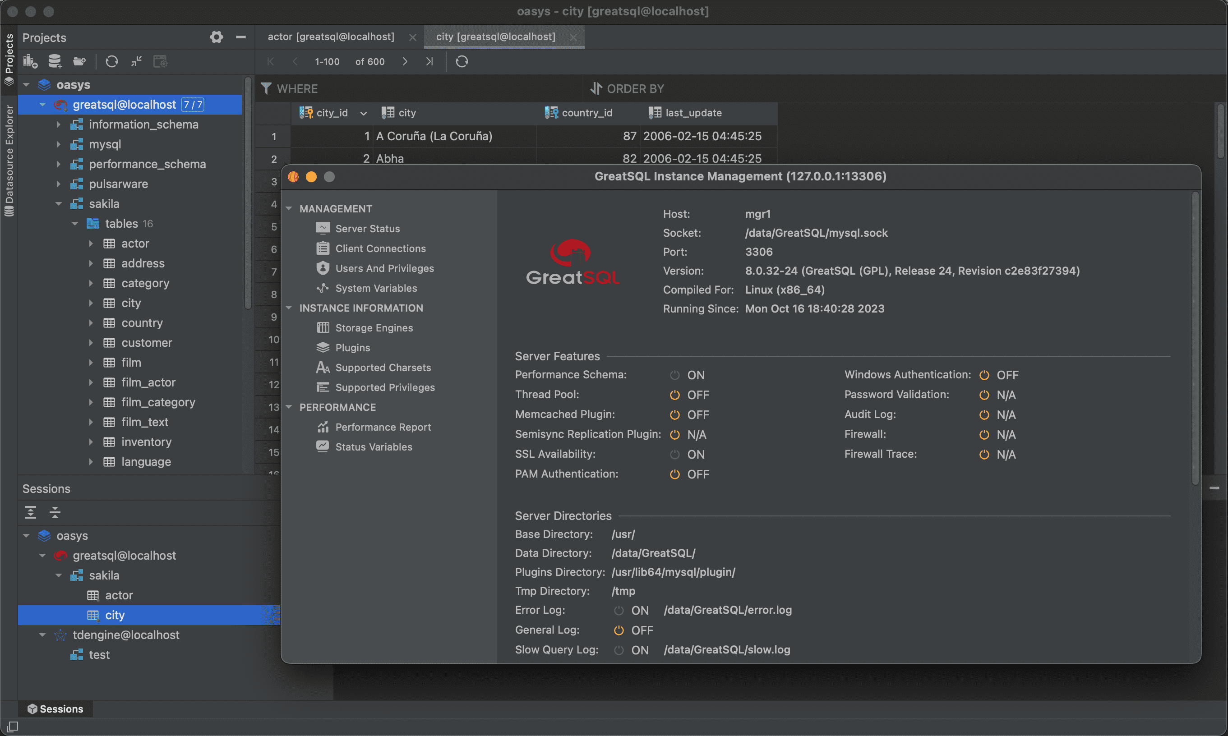1228x736 pixels.
Task: Toggle Slow Query Log power indicator
Action: (x=619, y=650)
